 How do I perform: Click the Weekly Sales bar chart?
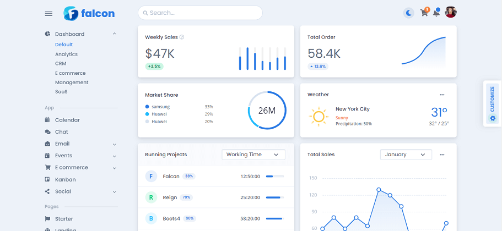click(262, 58)
